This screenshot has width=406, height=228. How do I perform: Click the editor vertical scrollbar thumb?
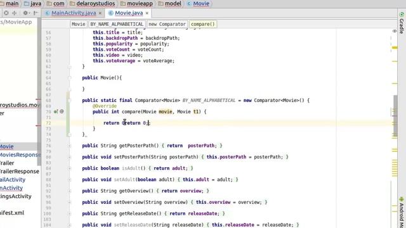pos(395,116)
